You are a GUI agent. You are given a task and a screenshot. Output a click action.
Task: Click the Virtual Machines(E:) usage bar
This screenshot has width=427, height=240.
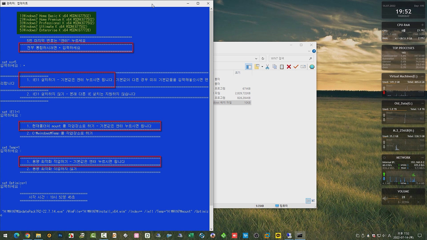pyautogui.click(x=403, y=84)
